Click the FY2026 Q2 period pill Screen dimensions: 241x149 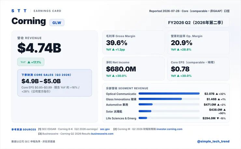197,22
